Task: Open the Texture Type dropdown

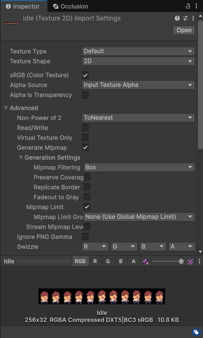Action: click(x=138, y=51)
